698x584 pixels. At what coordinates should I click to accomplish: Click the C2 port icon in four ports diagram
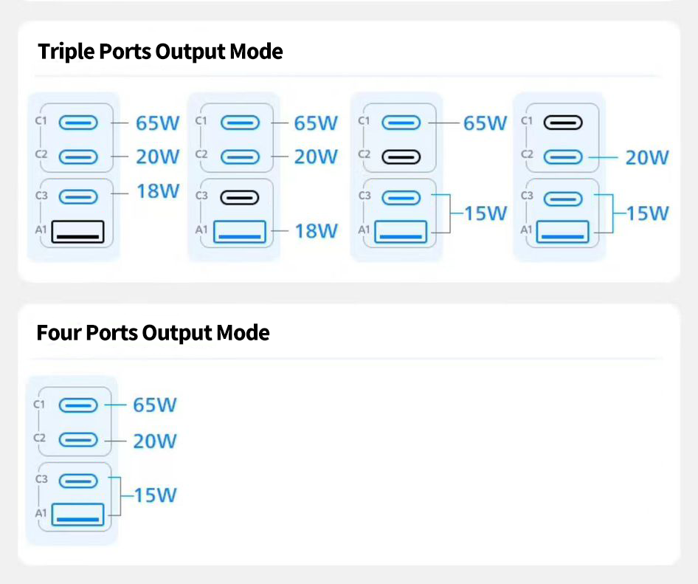click(78, 440)
